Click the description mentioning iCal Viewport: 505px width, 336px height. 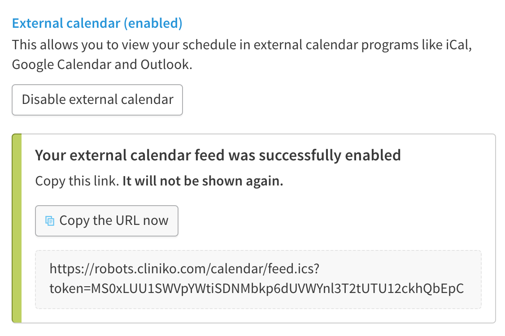(x=242, y=45)
